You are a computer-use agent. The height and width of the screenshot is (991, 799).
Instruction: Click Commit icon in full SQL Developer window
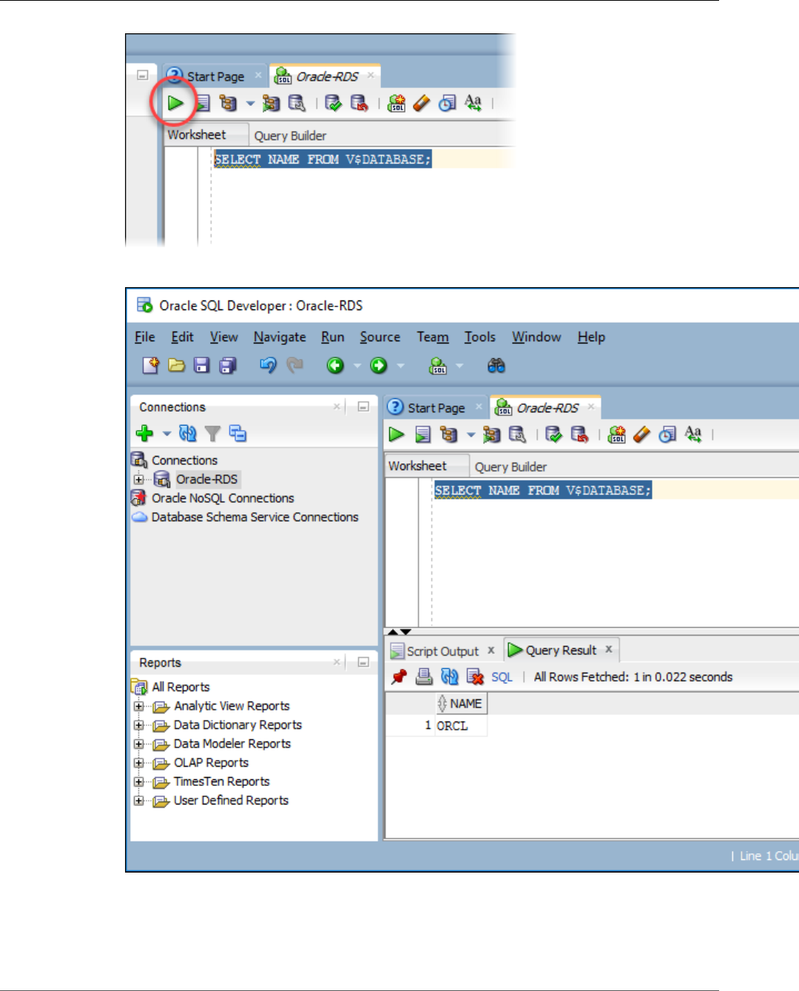pos(553,434)
